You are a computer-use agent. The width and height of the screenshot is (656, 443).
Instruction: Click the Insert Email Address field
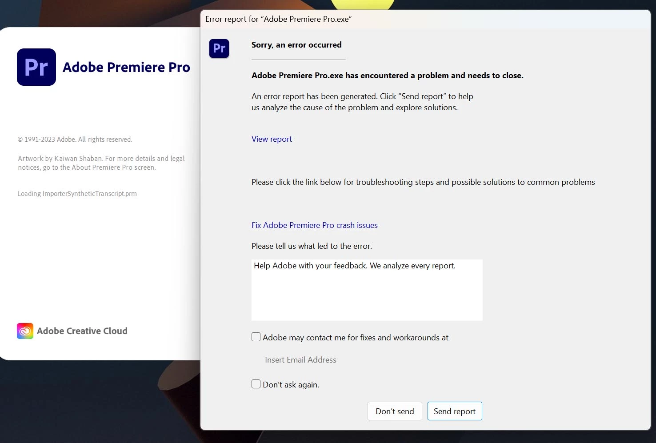click(x=300, y=360)
